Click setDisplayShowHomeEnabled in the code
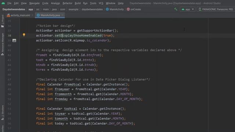 (x=78, y=36)
